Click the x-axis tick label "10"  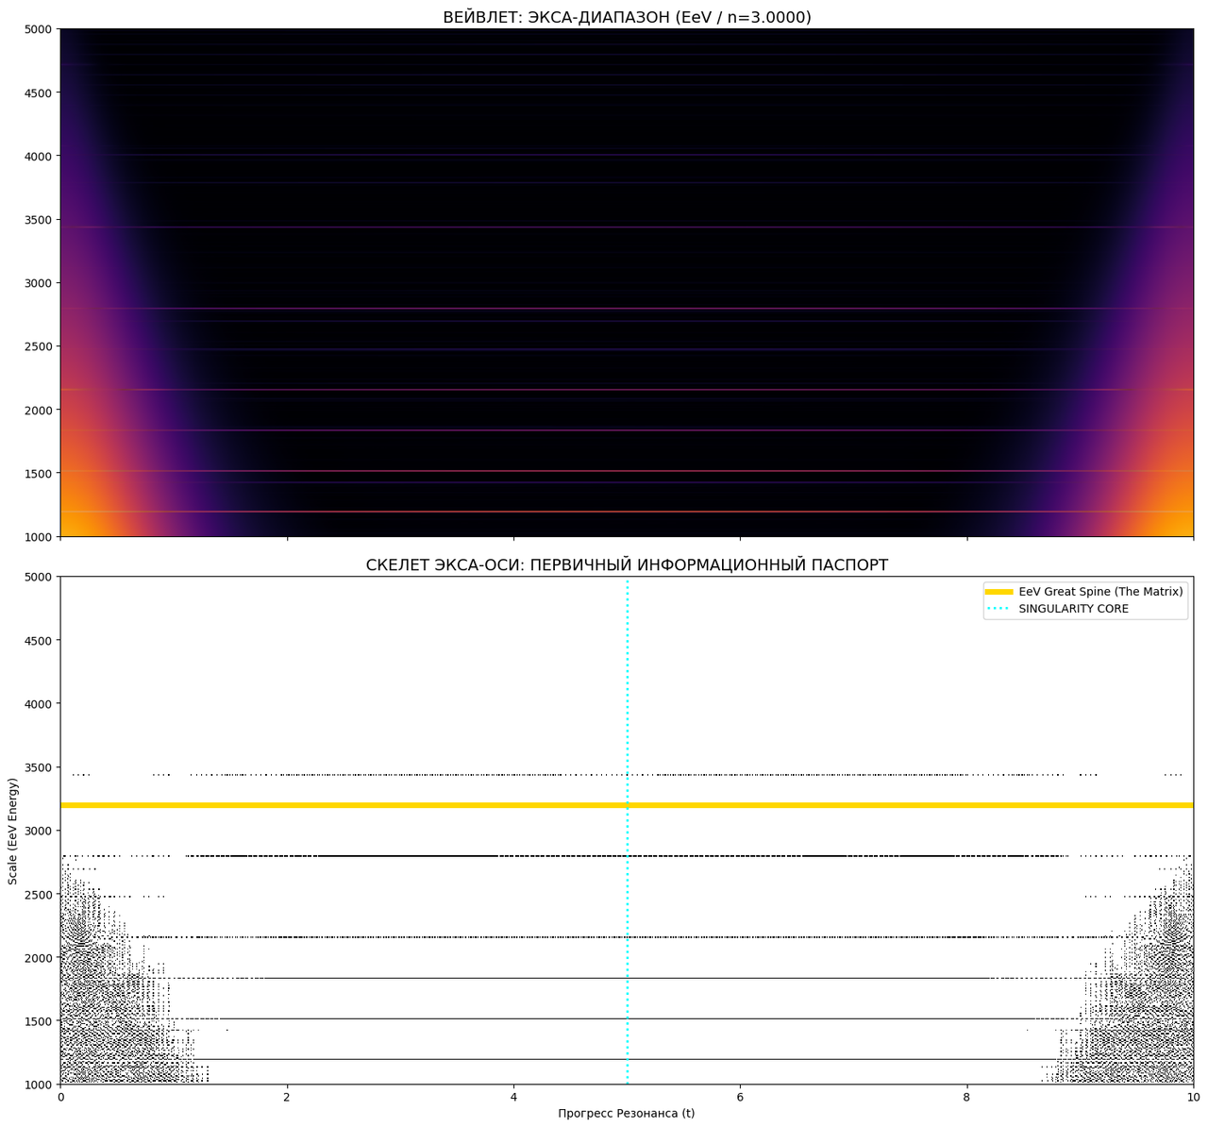[1193, 1098]
